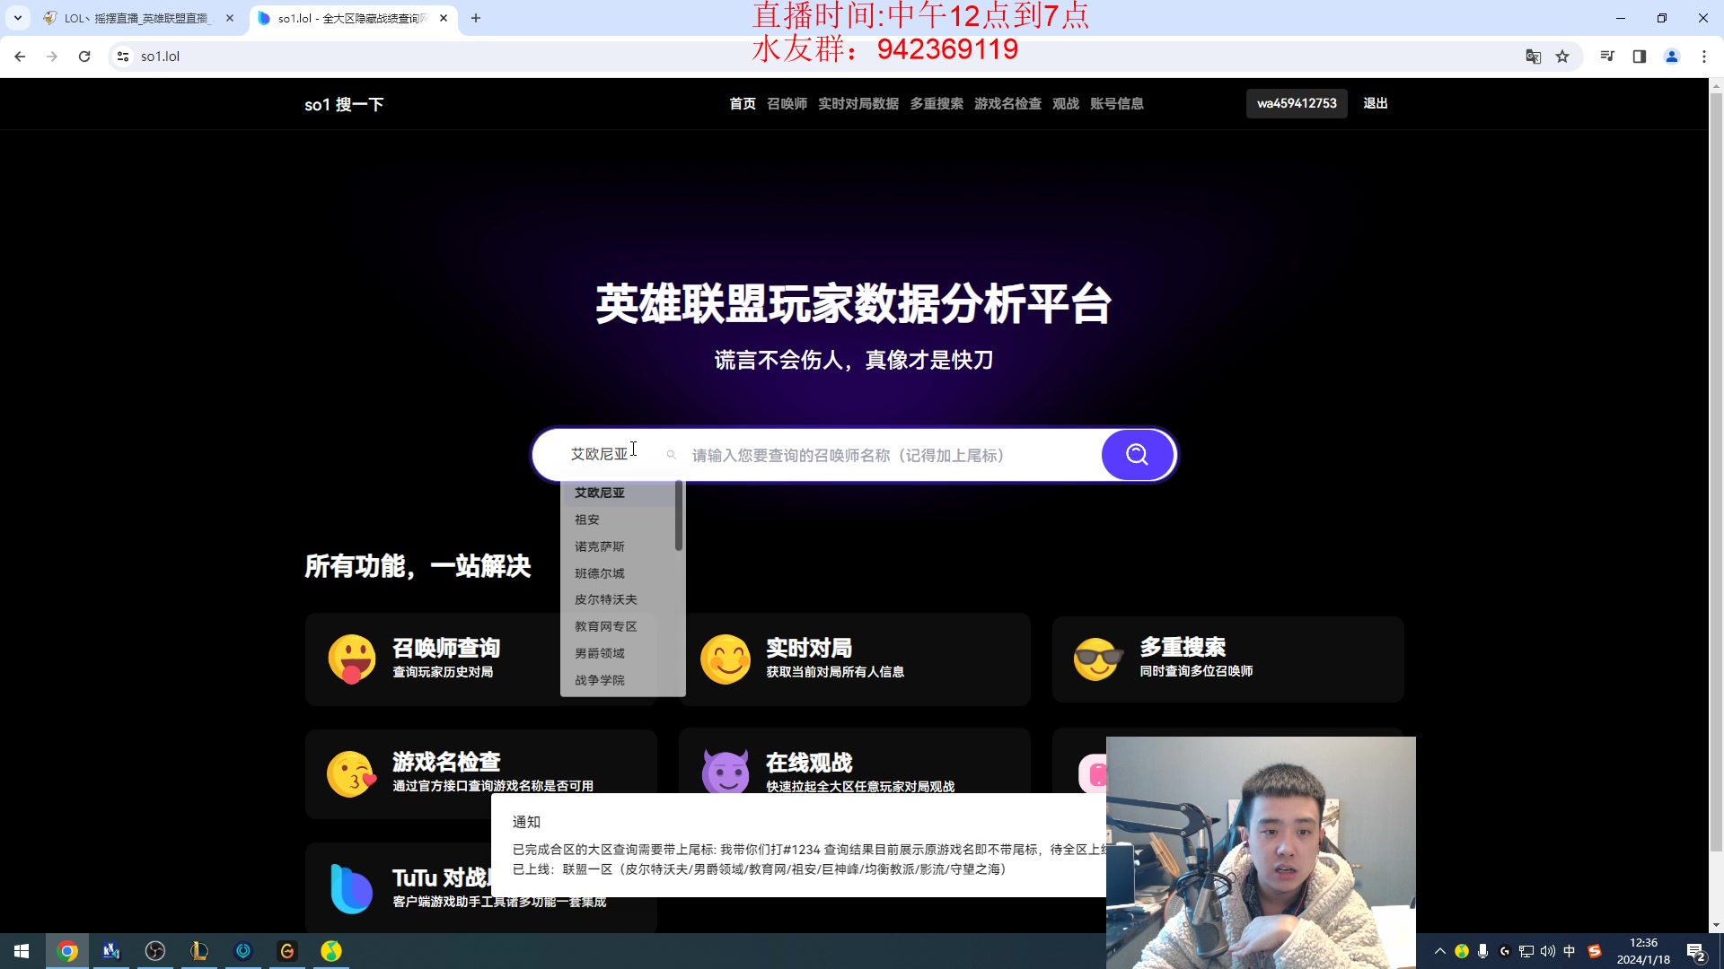Open the media control icon in Chrome toolbar
This screenshot has width=1724, height=969.
(x=1607, y=57)
